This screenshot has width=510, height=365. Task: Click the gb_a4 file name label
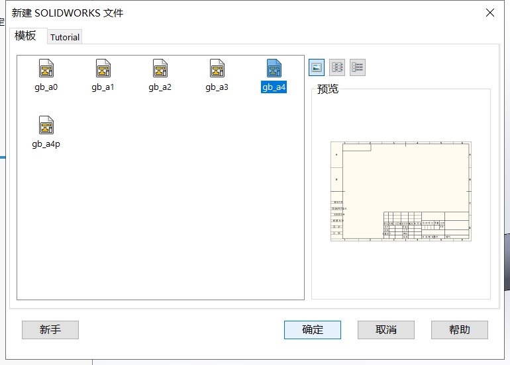tap(274, 87)
